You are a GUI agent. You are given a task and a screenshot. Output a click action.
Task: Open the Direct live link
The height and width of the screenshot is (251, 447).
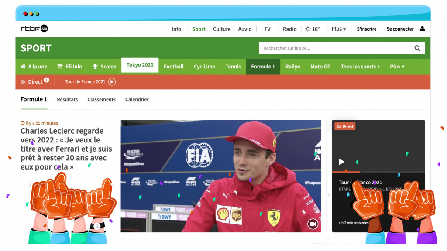click(x=35, y=81)
